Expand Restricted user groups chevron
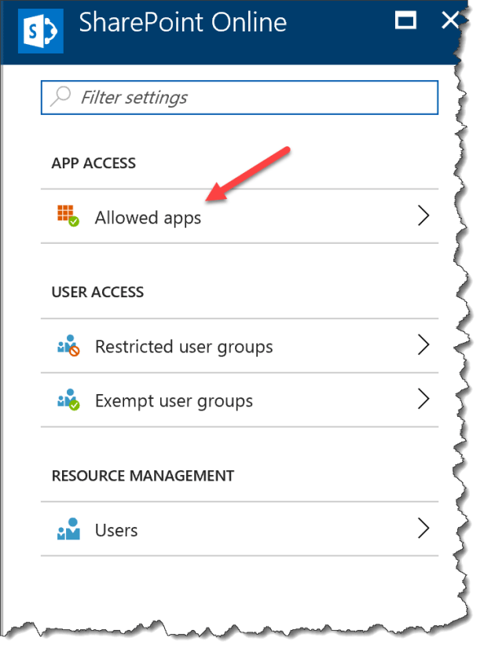The image size is (484, 652). coord(423,345)
